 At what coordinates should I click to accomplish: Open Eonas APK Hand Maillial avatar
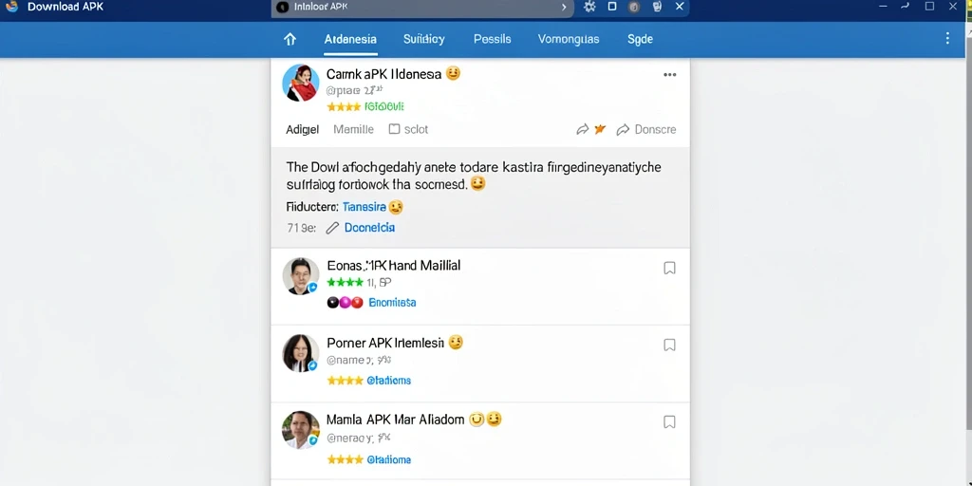tap(301, 276)
